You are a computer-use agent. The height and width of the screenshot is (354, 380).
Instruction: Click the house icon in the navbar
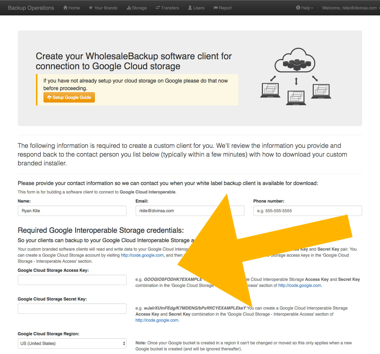point(65,8)
